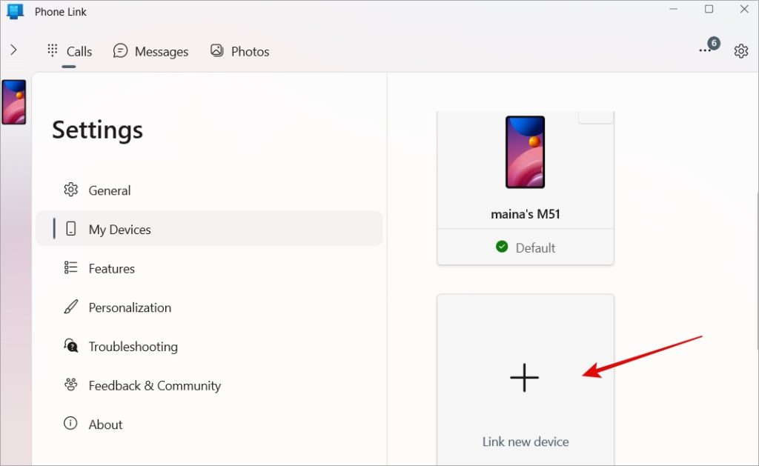Screen dimensions: 759x466
Task: Select My Devices settings section
Action: (119, 230)
